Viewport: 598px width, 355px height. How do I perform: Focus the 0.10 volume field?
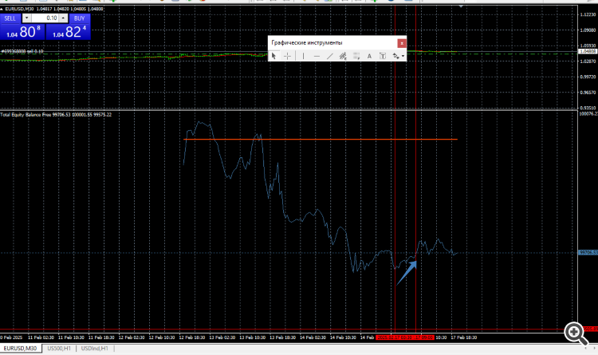click(x=45, y=18)
